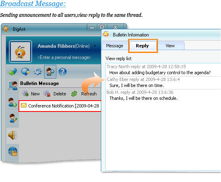
Task: Click the user with pencil sidebar icon
Action: point(13,118)
